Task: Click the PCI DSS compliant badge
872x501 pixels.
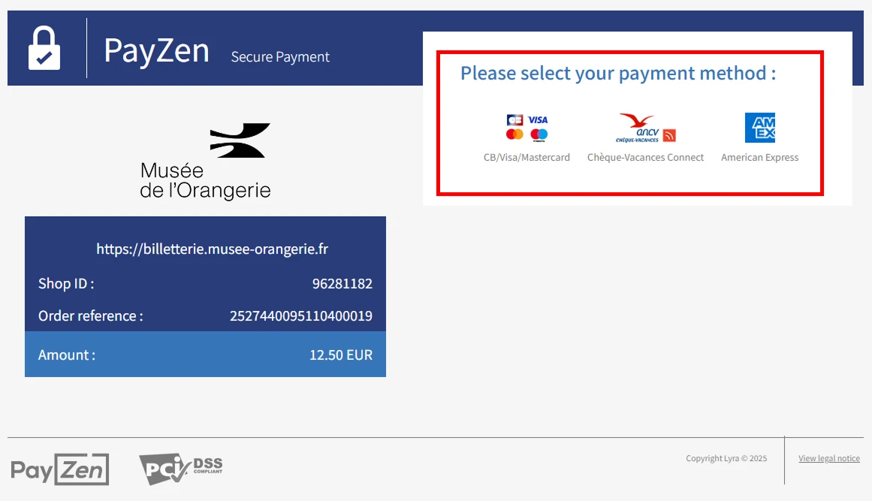Action: [181, 469]
